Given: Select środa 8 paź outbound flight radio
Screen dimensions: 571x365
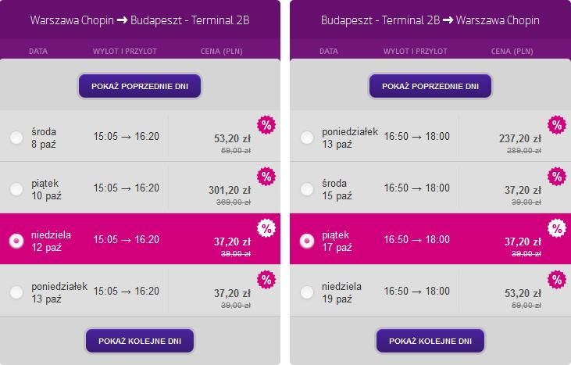Looking at the screenshot, I should point(16,138).
